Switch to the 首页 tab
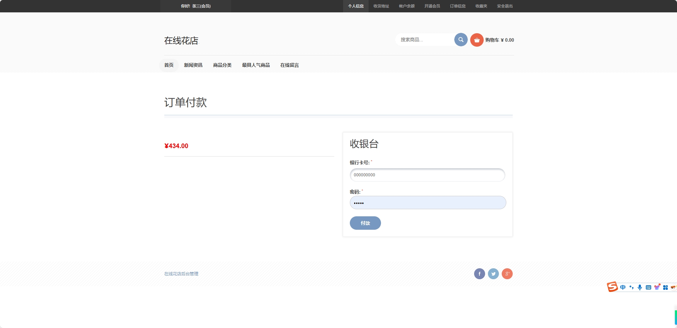Screen dimensions: 677x328 pyautogui.click(x=169, y=65)
